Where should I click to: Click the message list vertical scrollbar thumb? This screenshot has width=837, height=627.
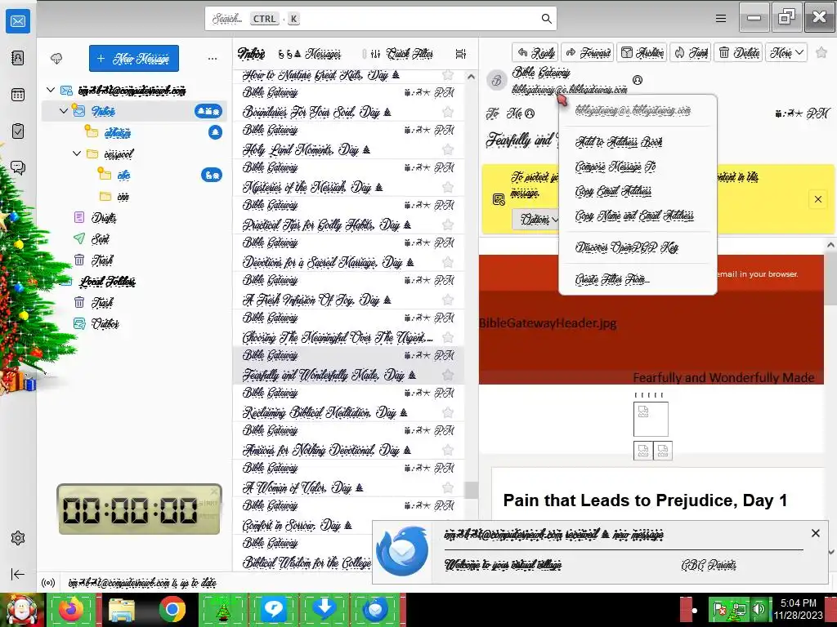coord(471,490)
